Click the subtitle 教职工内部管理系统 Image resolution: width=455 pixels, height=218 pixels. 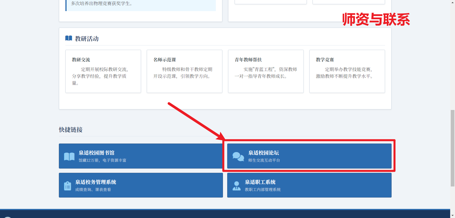click(263, 190)
